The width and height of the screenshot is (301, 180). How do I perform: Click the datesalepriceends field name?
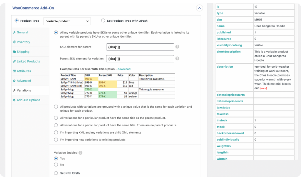tap(230, 101)
